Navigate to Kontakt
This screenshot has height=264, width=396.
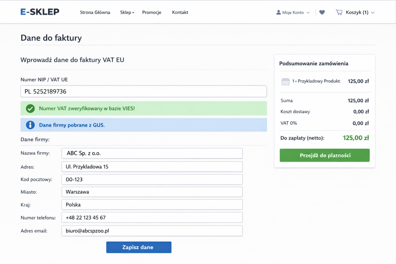(180, 13)
